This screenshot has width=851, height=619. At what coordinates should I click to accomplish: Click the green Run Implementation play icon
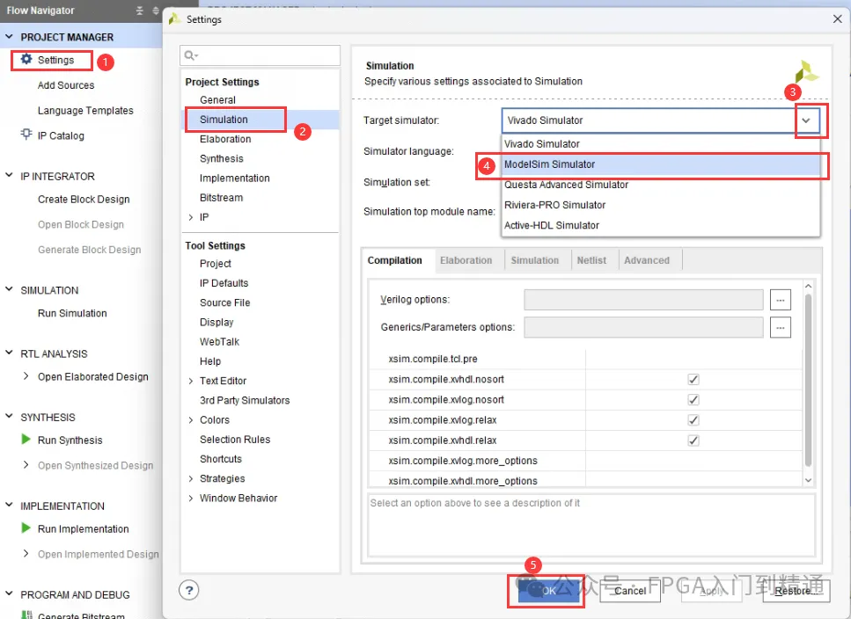click(26, 528)
